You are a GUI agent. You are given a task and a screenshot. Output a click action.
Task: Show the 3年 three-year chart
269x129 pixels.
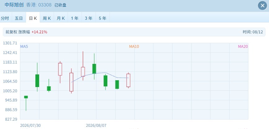(x=89, y=18)
